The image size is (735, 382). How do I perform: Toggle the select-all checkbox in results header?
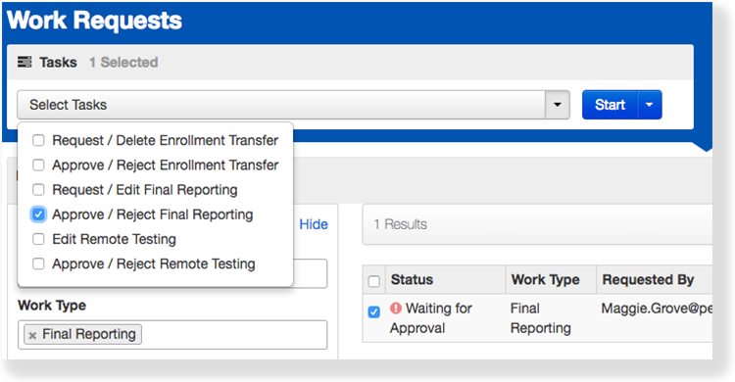tap(374, 281)
